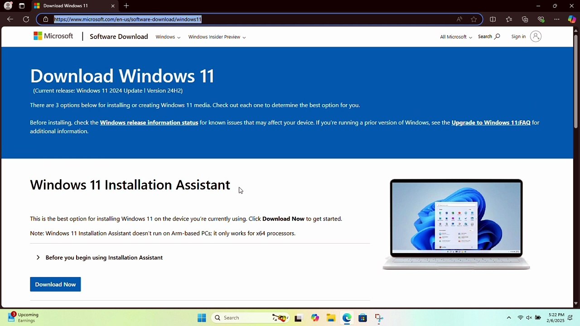Expand All Microsoft dropdown
Viewport: 580px width, 326px height.
[x=456, y=37]
